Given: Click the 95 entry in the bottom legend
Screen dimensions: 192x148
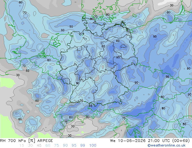Looking at the screenshot, I should pyautogui.click(x=74, y=146).
